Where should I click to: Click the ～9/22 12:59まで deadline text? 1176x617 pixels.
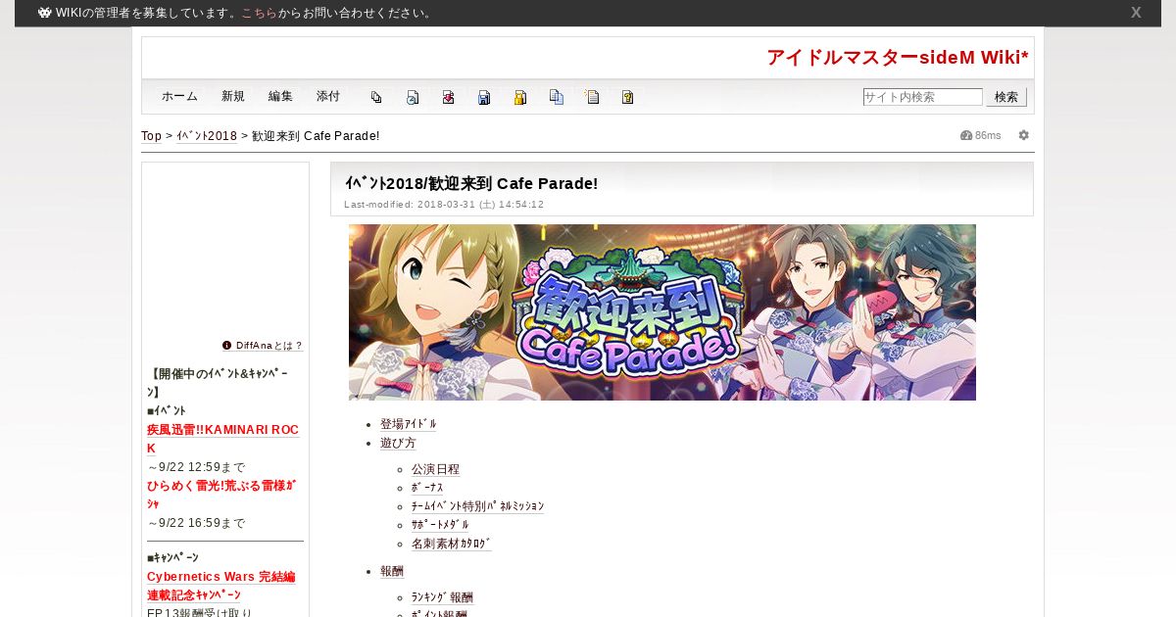pyautogui.click(x=196, y=467)
